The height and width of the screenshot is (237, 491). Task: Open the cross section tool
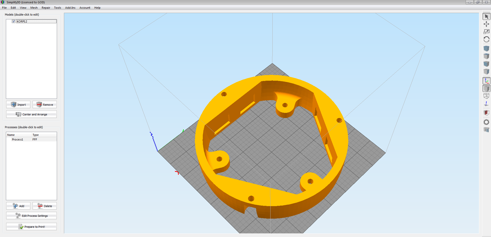[x=486, y=113]
